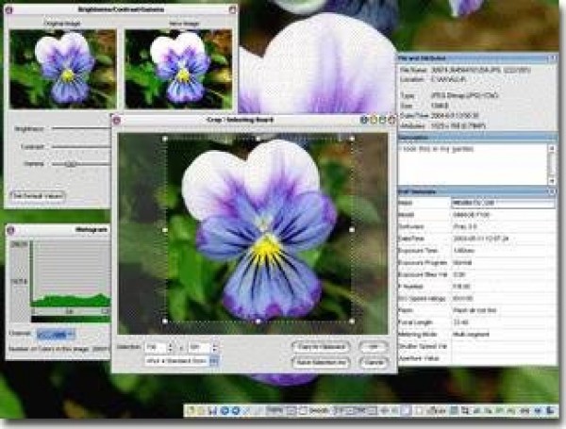The width and height of the screenshot is (566, 429).
Task: Click the middle-right crop selection handle
Action: coord(352,230)
